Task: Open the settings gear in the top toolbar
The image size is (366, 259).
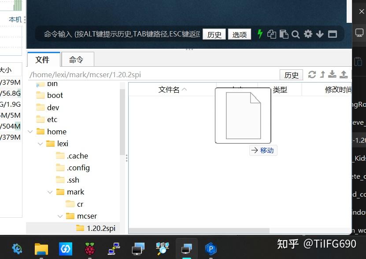Action: (308, 34)
